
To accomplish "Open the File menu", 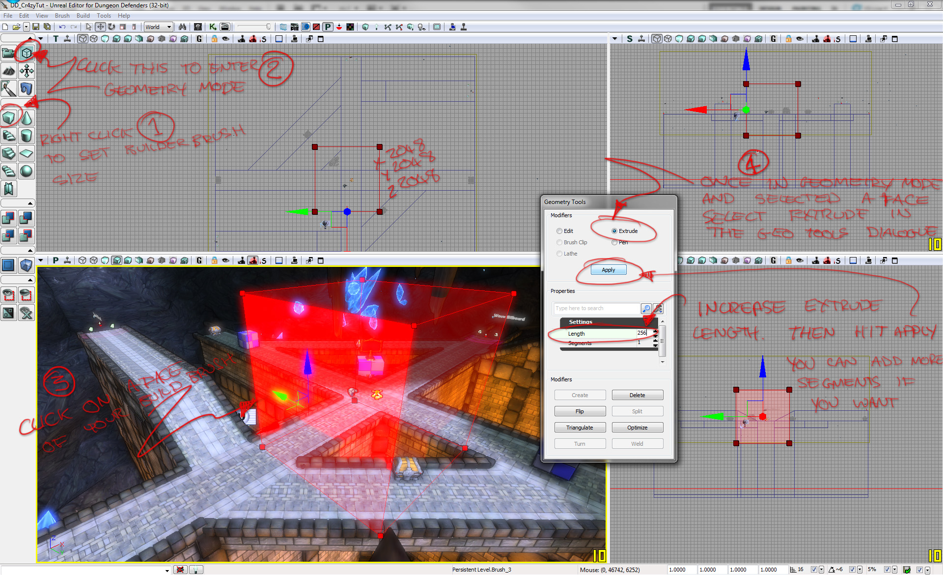I will tap(8, 16).
